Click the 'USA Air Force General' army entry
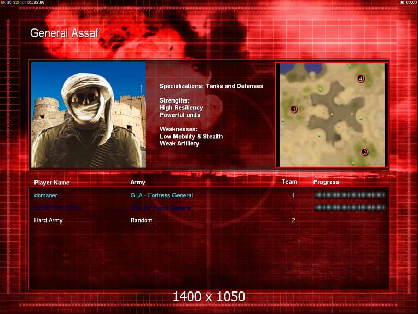Screen dimensions: 418x314 [x=160, y=208]
